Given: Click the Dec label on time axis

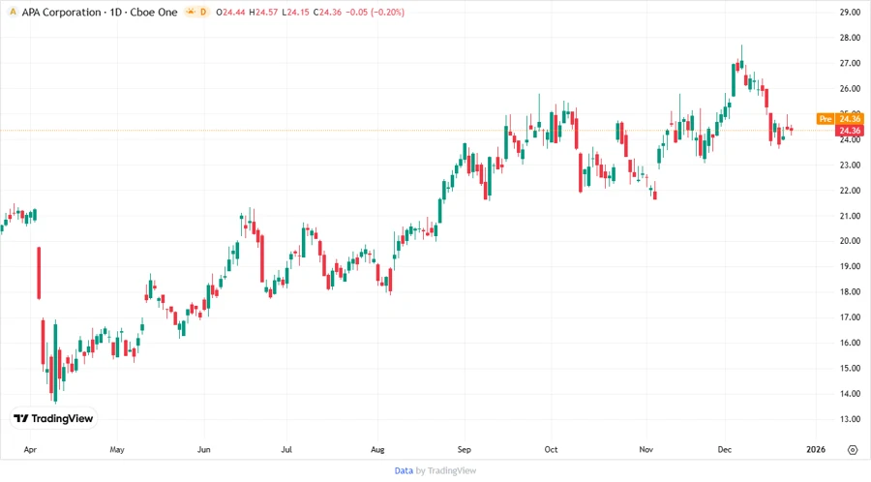Looking at the screenshot, I should (725, 450).
